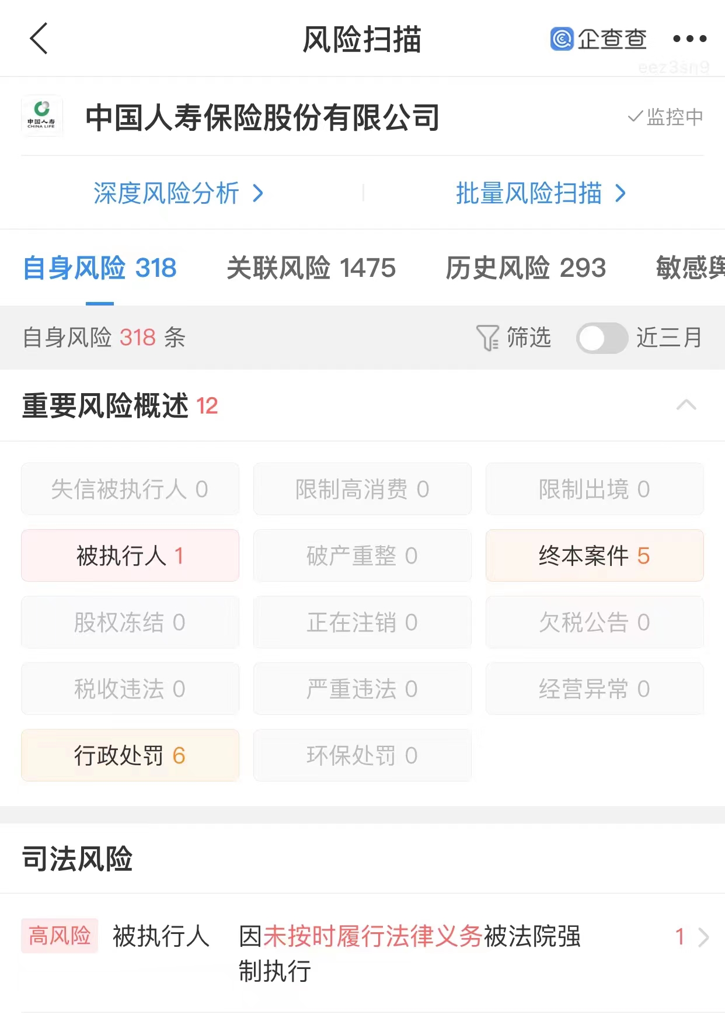This screenshot has height=1028, width=725.
Task: Open the 筛选 filter funnel icon
Action: (x=487, y=338)
